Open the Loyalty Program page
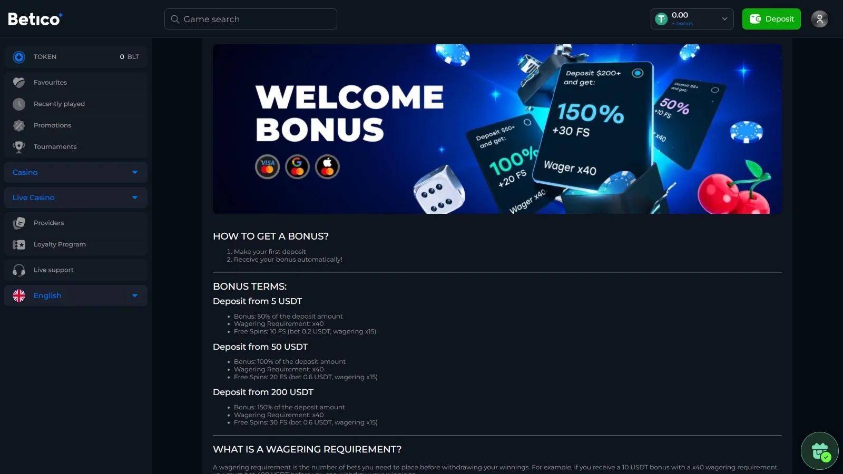Viewport: 843px width, 474px height. click(x=76, y=244)
